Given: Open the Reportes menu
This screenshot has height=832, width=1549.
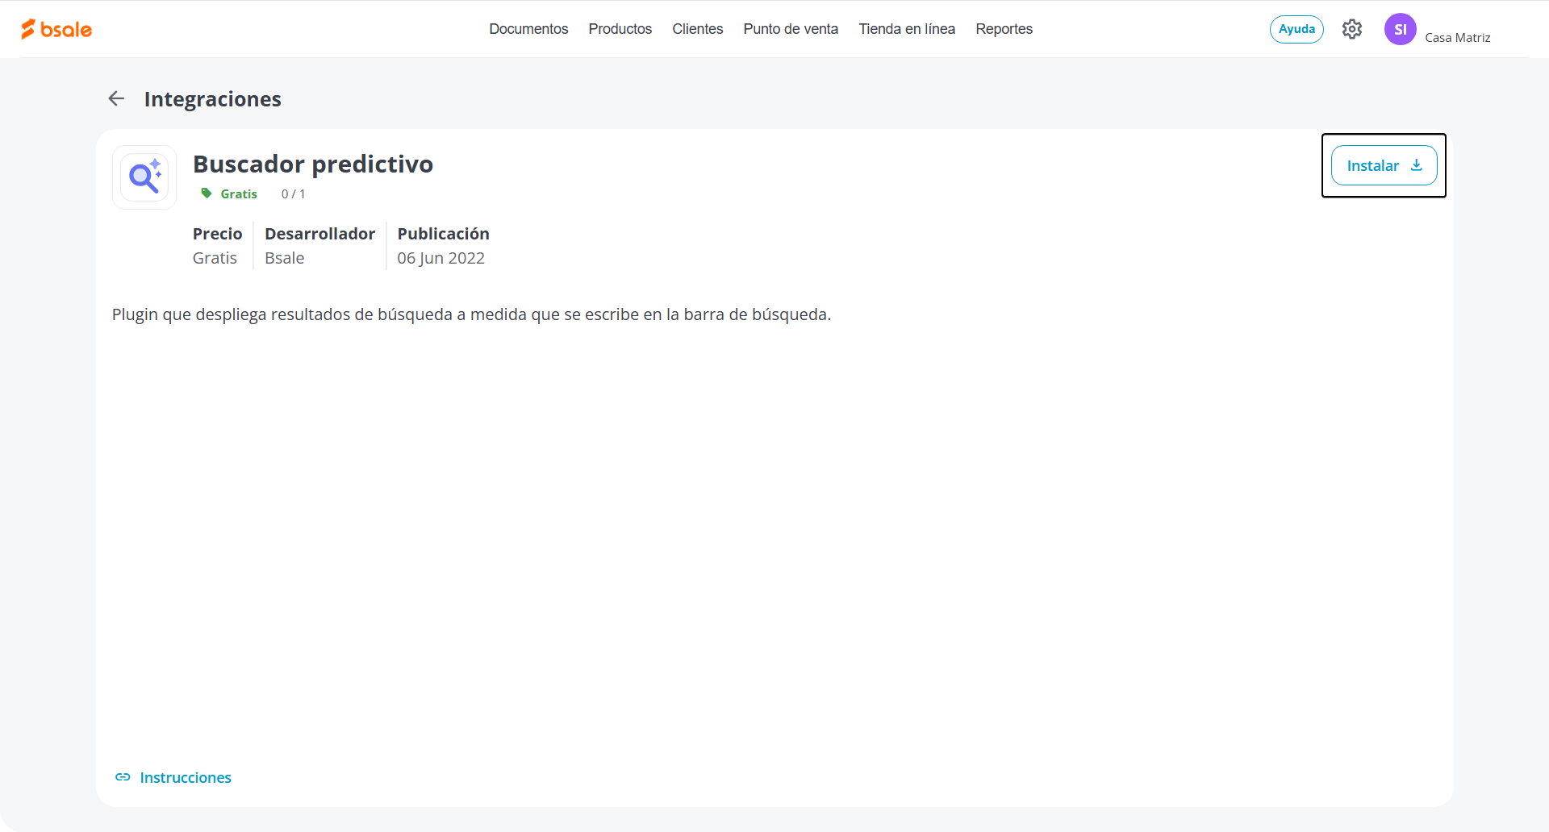Looking at the screenshot, I should [1004, 29].
